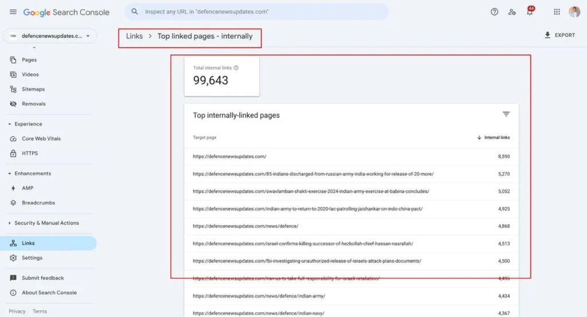
Task: Open the israel-confirms-killing-successor row
Action: (x=351, y=243)
